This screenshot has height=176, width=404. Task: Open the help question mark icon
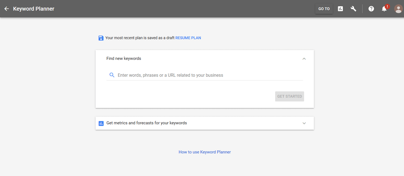(x=371, y=8)
